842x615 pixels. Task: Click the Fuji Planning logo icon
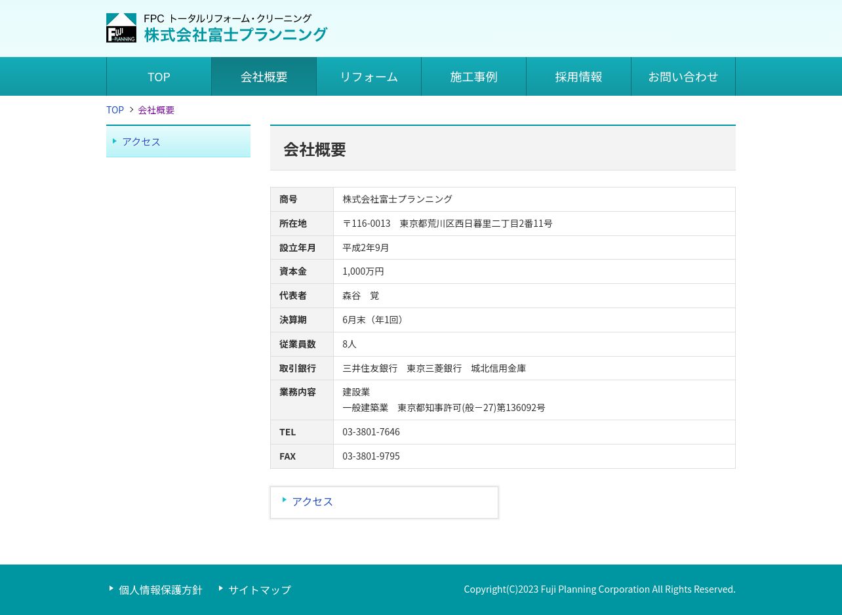coord(121,28)
